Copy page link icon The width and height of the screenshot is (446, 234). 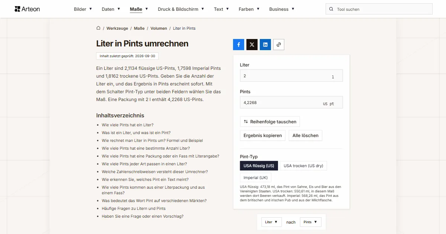(279, 45)
